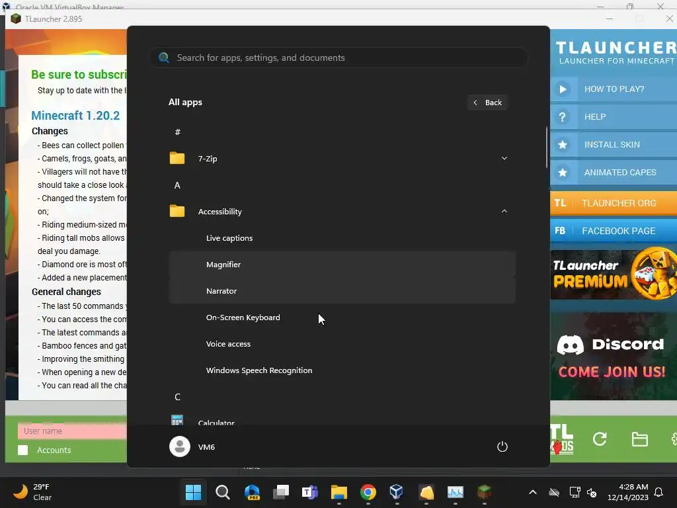
Task: Click the play icon beside HOW TO PLAY?
Action: (563, 89)
